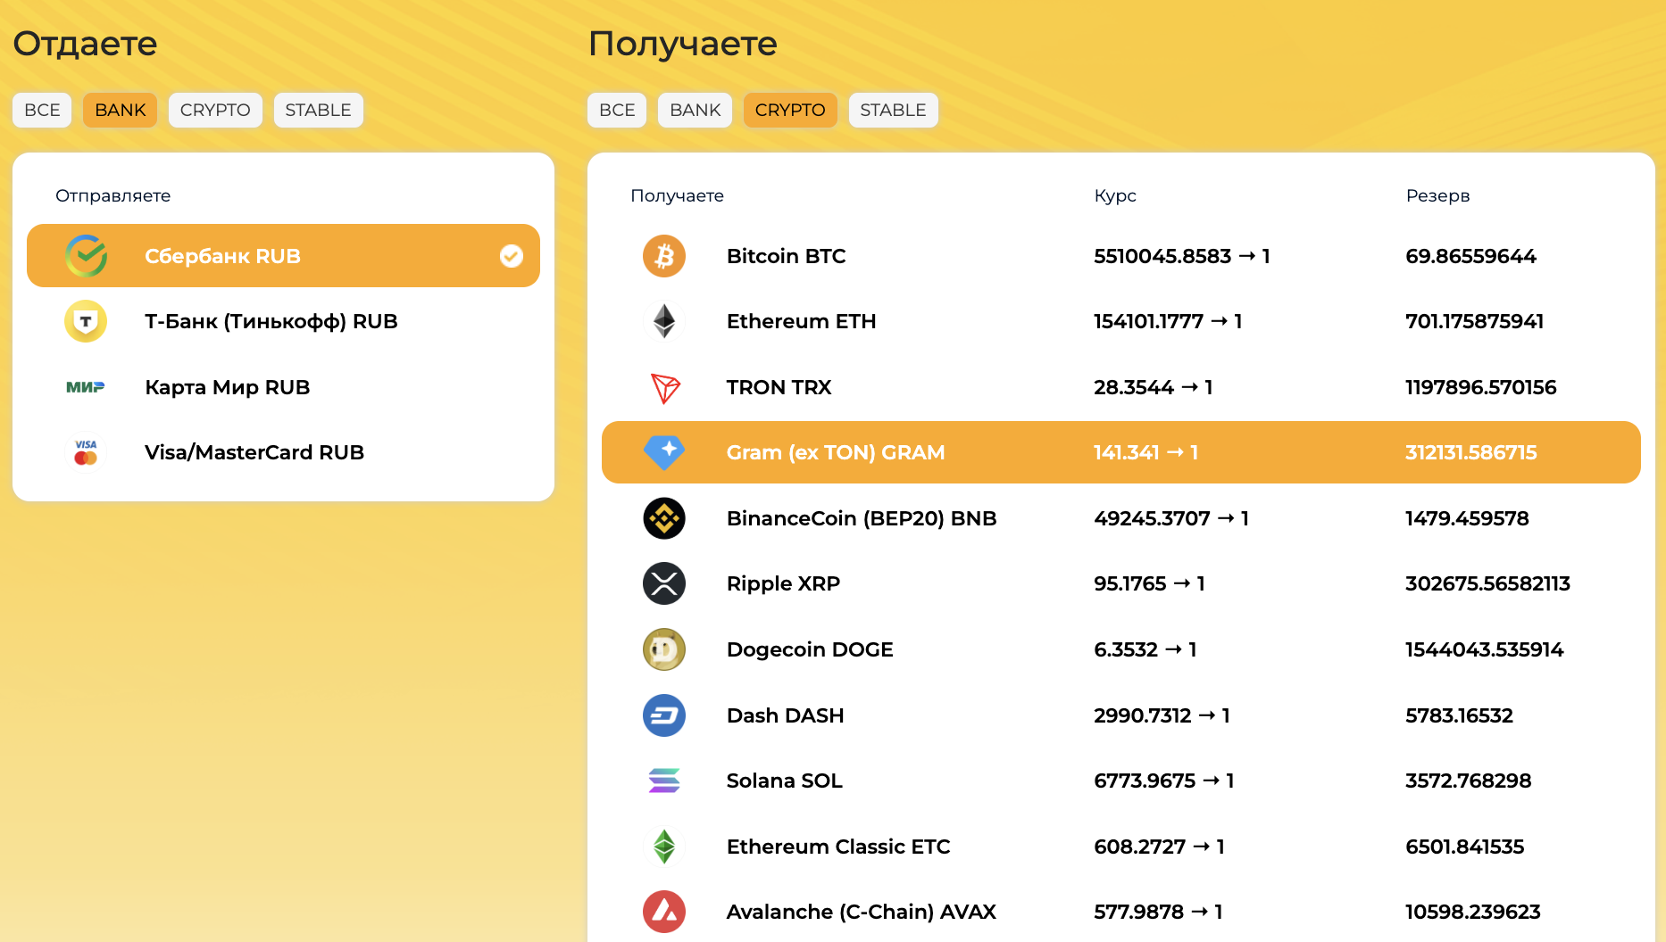Click Dash rate 2990.7312 → 1

coord(1162,715)
